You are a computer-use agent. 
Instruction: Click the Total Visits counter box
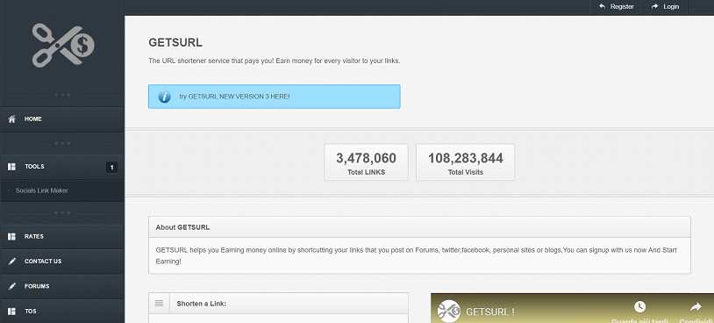(x=466, y=162)
